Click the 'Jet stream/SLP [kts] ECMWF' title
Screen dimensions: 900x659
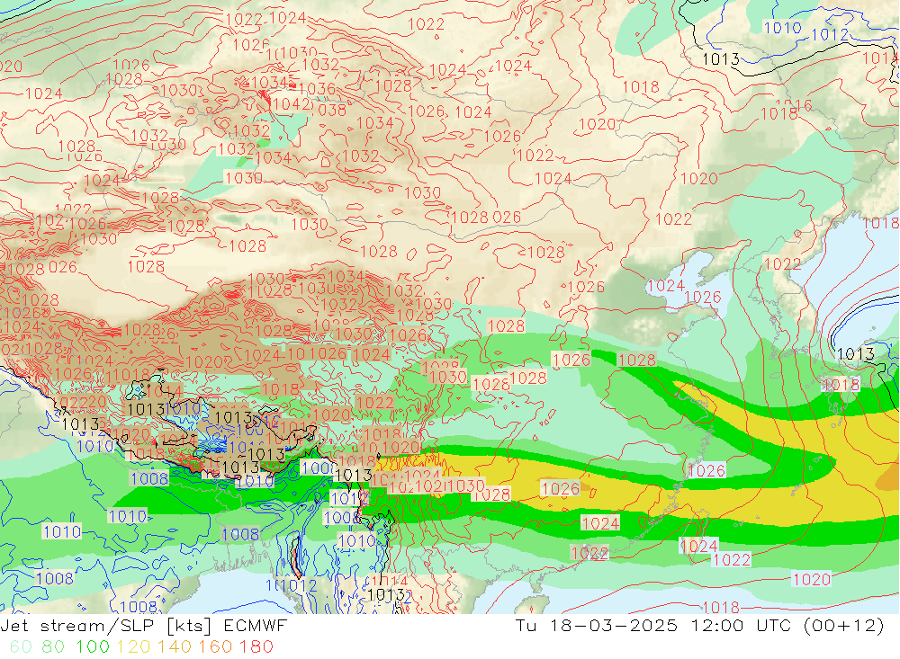(143, 625)
